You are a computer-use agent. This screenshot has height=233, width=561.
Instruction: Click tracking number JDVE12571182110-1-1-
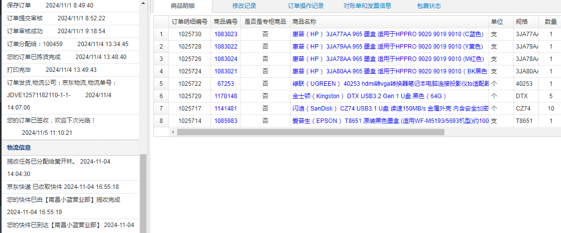click(x=39, y=95)
